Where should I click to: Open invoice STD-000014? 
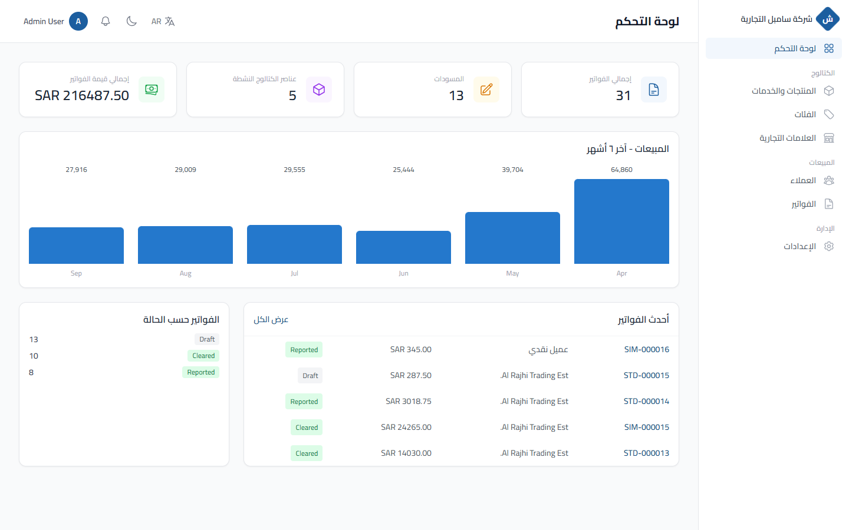tap(646, 401)
